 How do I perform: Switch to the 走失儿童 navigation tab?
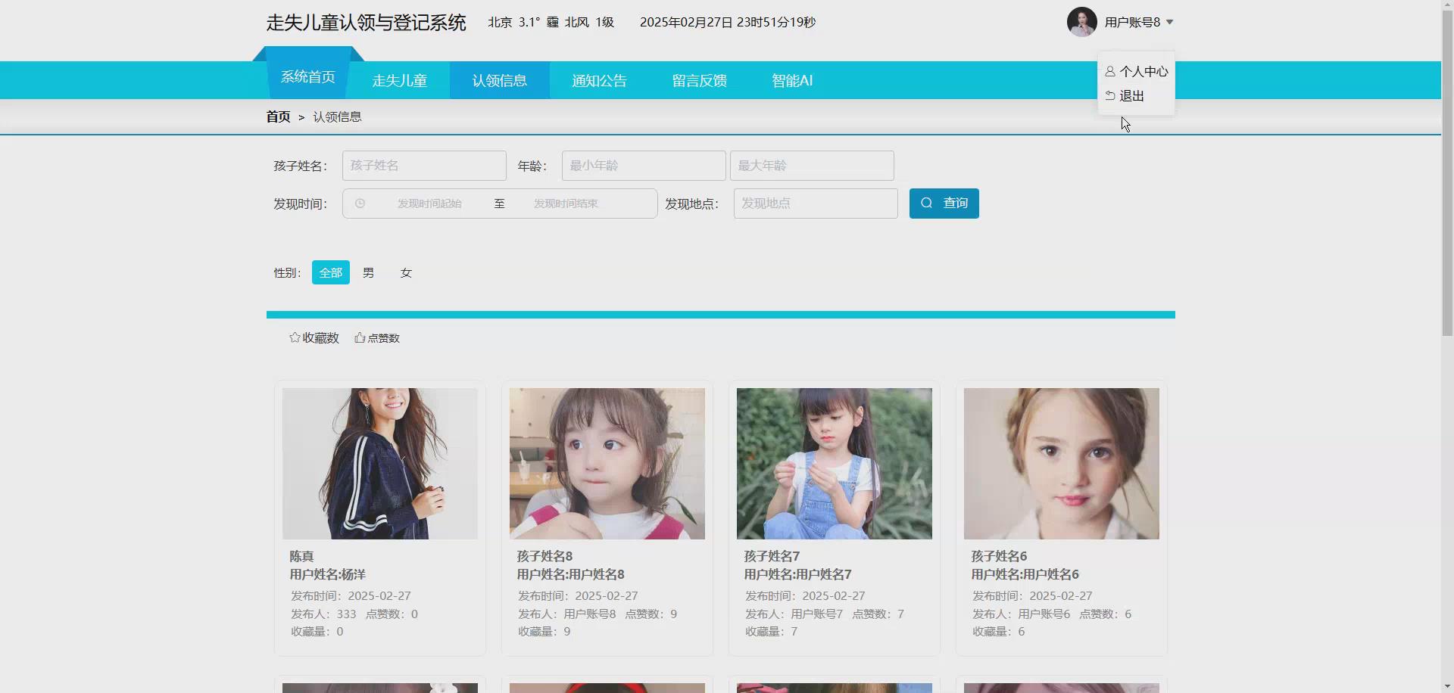[x=399, y=79]
